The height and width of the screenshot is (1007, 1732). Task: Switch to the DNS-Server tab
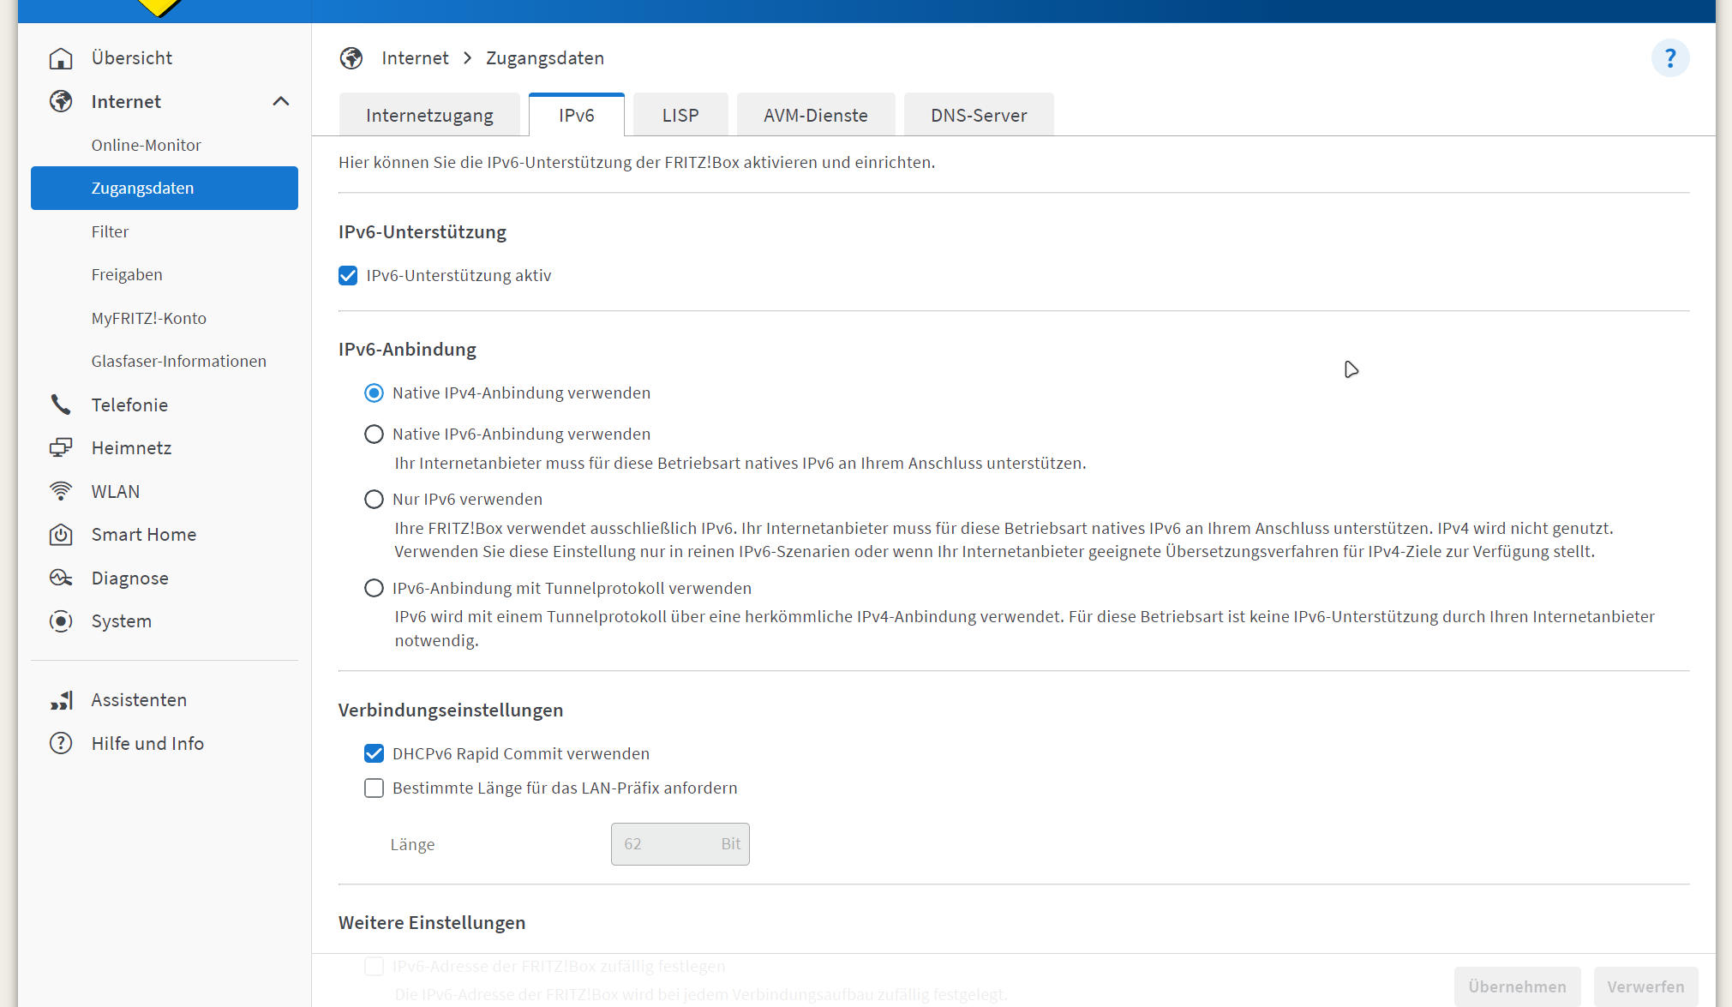[x=978, y=115]
